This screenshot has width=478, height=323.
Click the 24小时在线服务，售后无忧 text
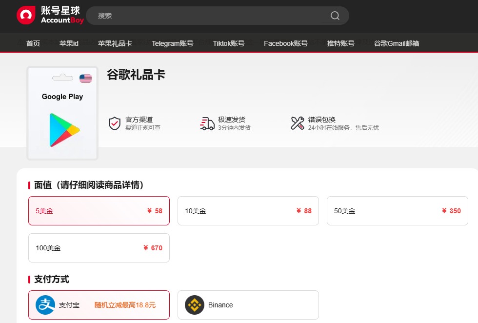[x=343, y=127]
